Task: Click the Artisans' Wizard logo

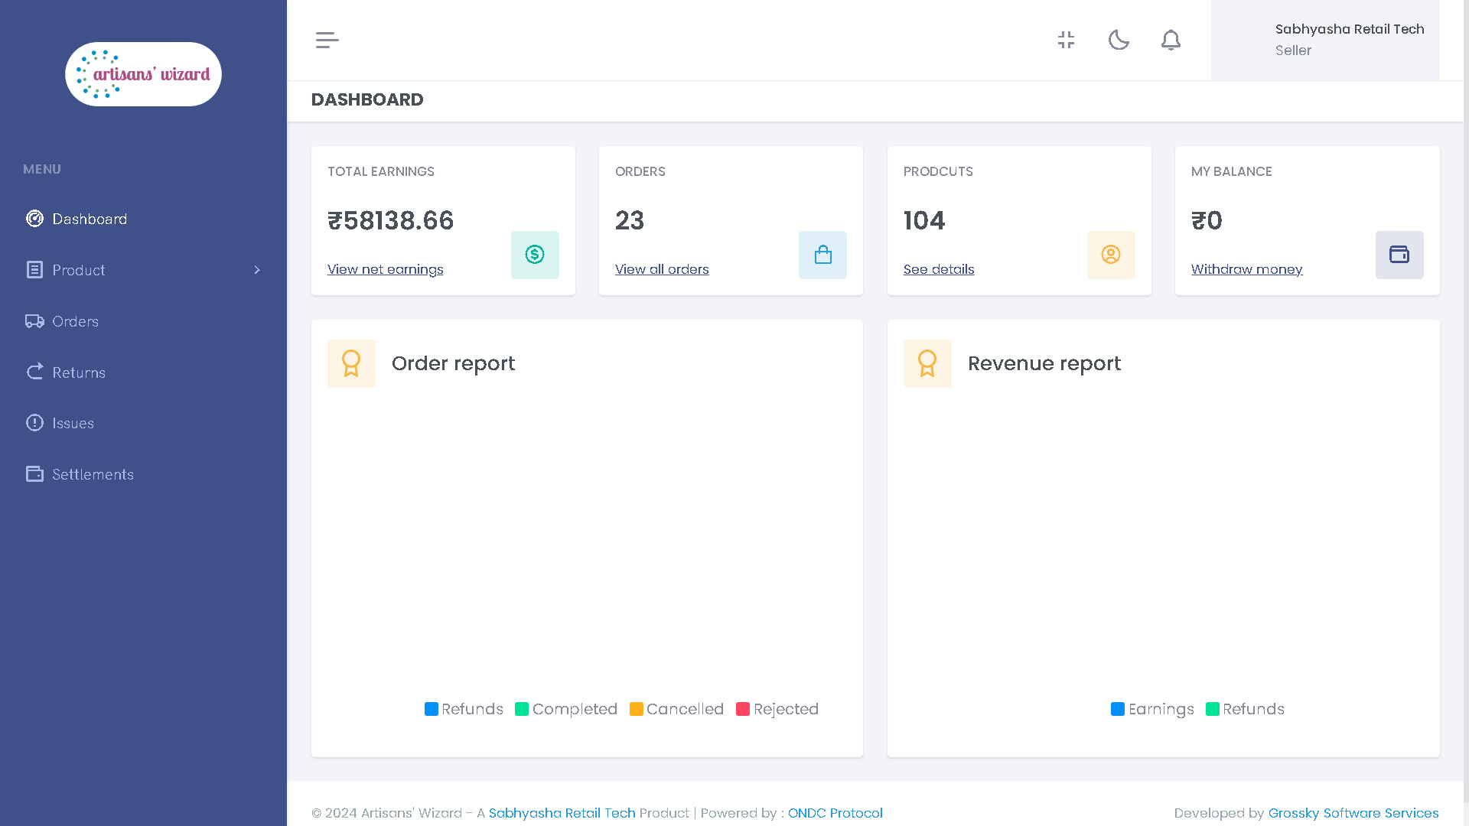Action: pyautogui.click(x=143, y=74)
